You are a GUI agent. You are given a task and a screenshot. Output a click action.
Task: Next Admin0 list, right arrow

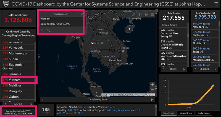31,104
